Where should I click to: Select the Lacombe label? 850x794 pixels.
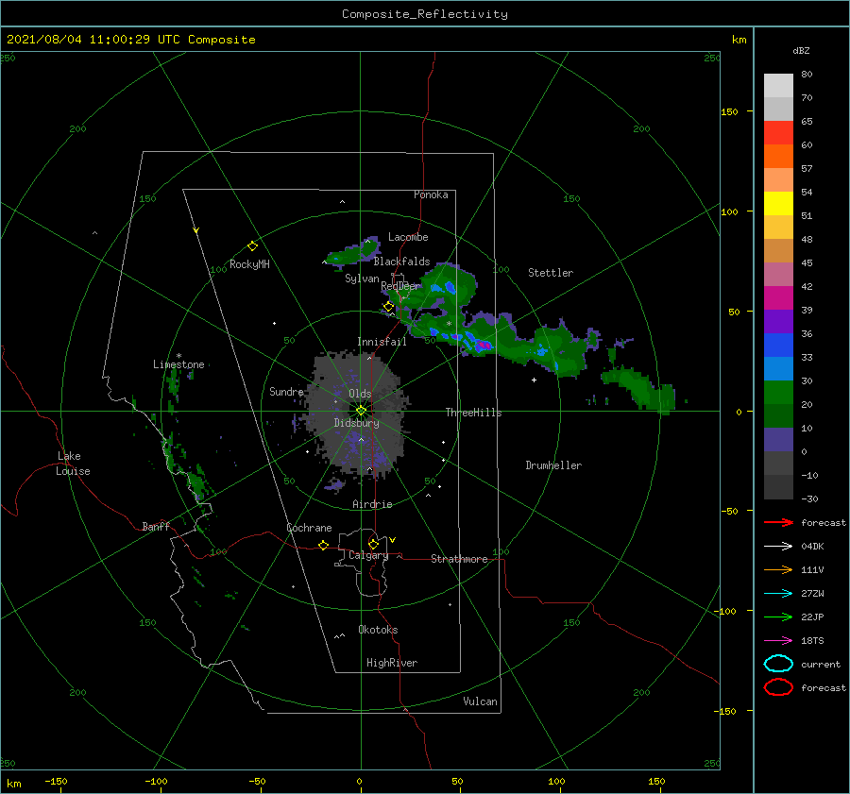(408, 237)
